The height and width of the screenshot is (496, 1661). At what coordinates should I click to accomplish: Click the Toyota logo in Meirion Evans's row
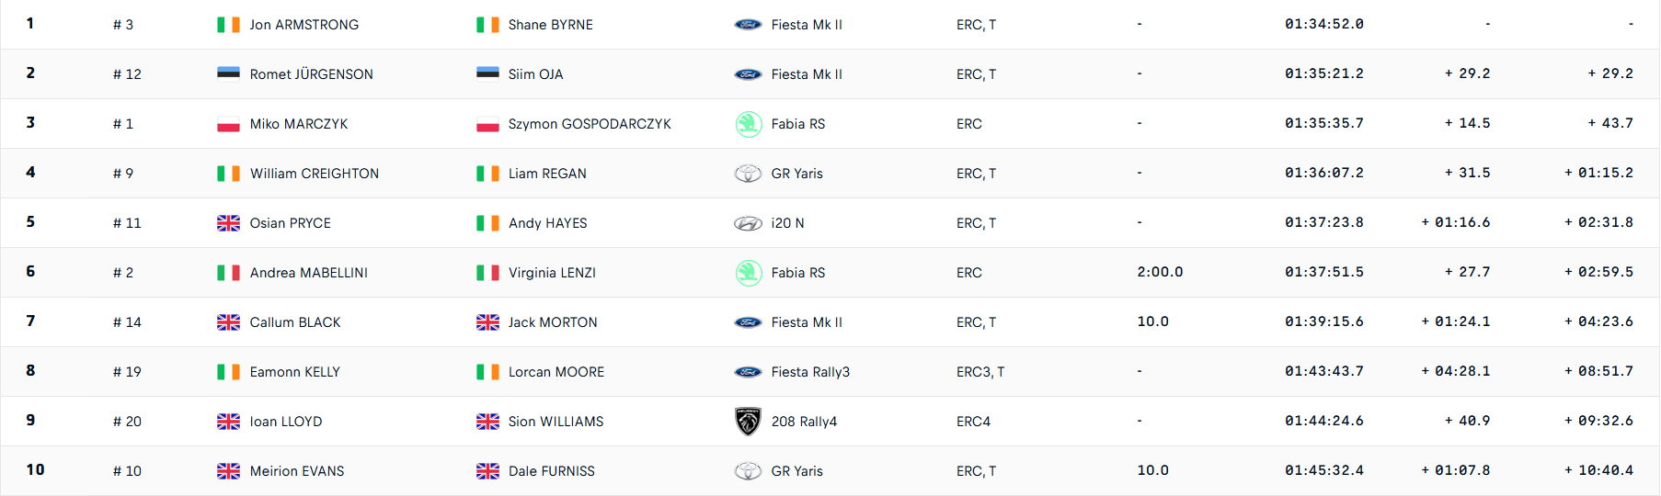point(748,471)
